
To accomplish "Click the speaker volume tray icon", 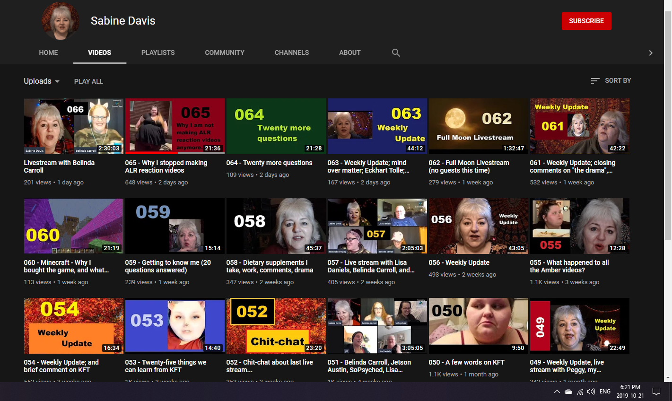I will 591,392.
